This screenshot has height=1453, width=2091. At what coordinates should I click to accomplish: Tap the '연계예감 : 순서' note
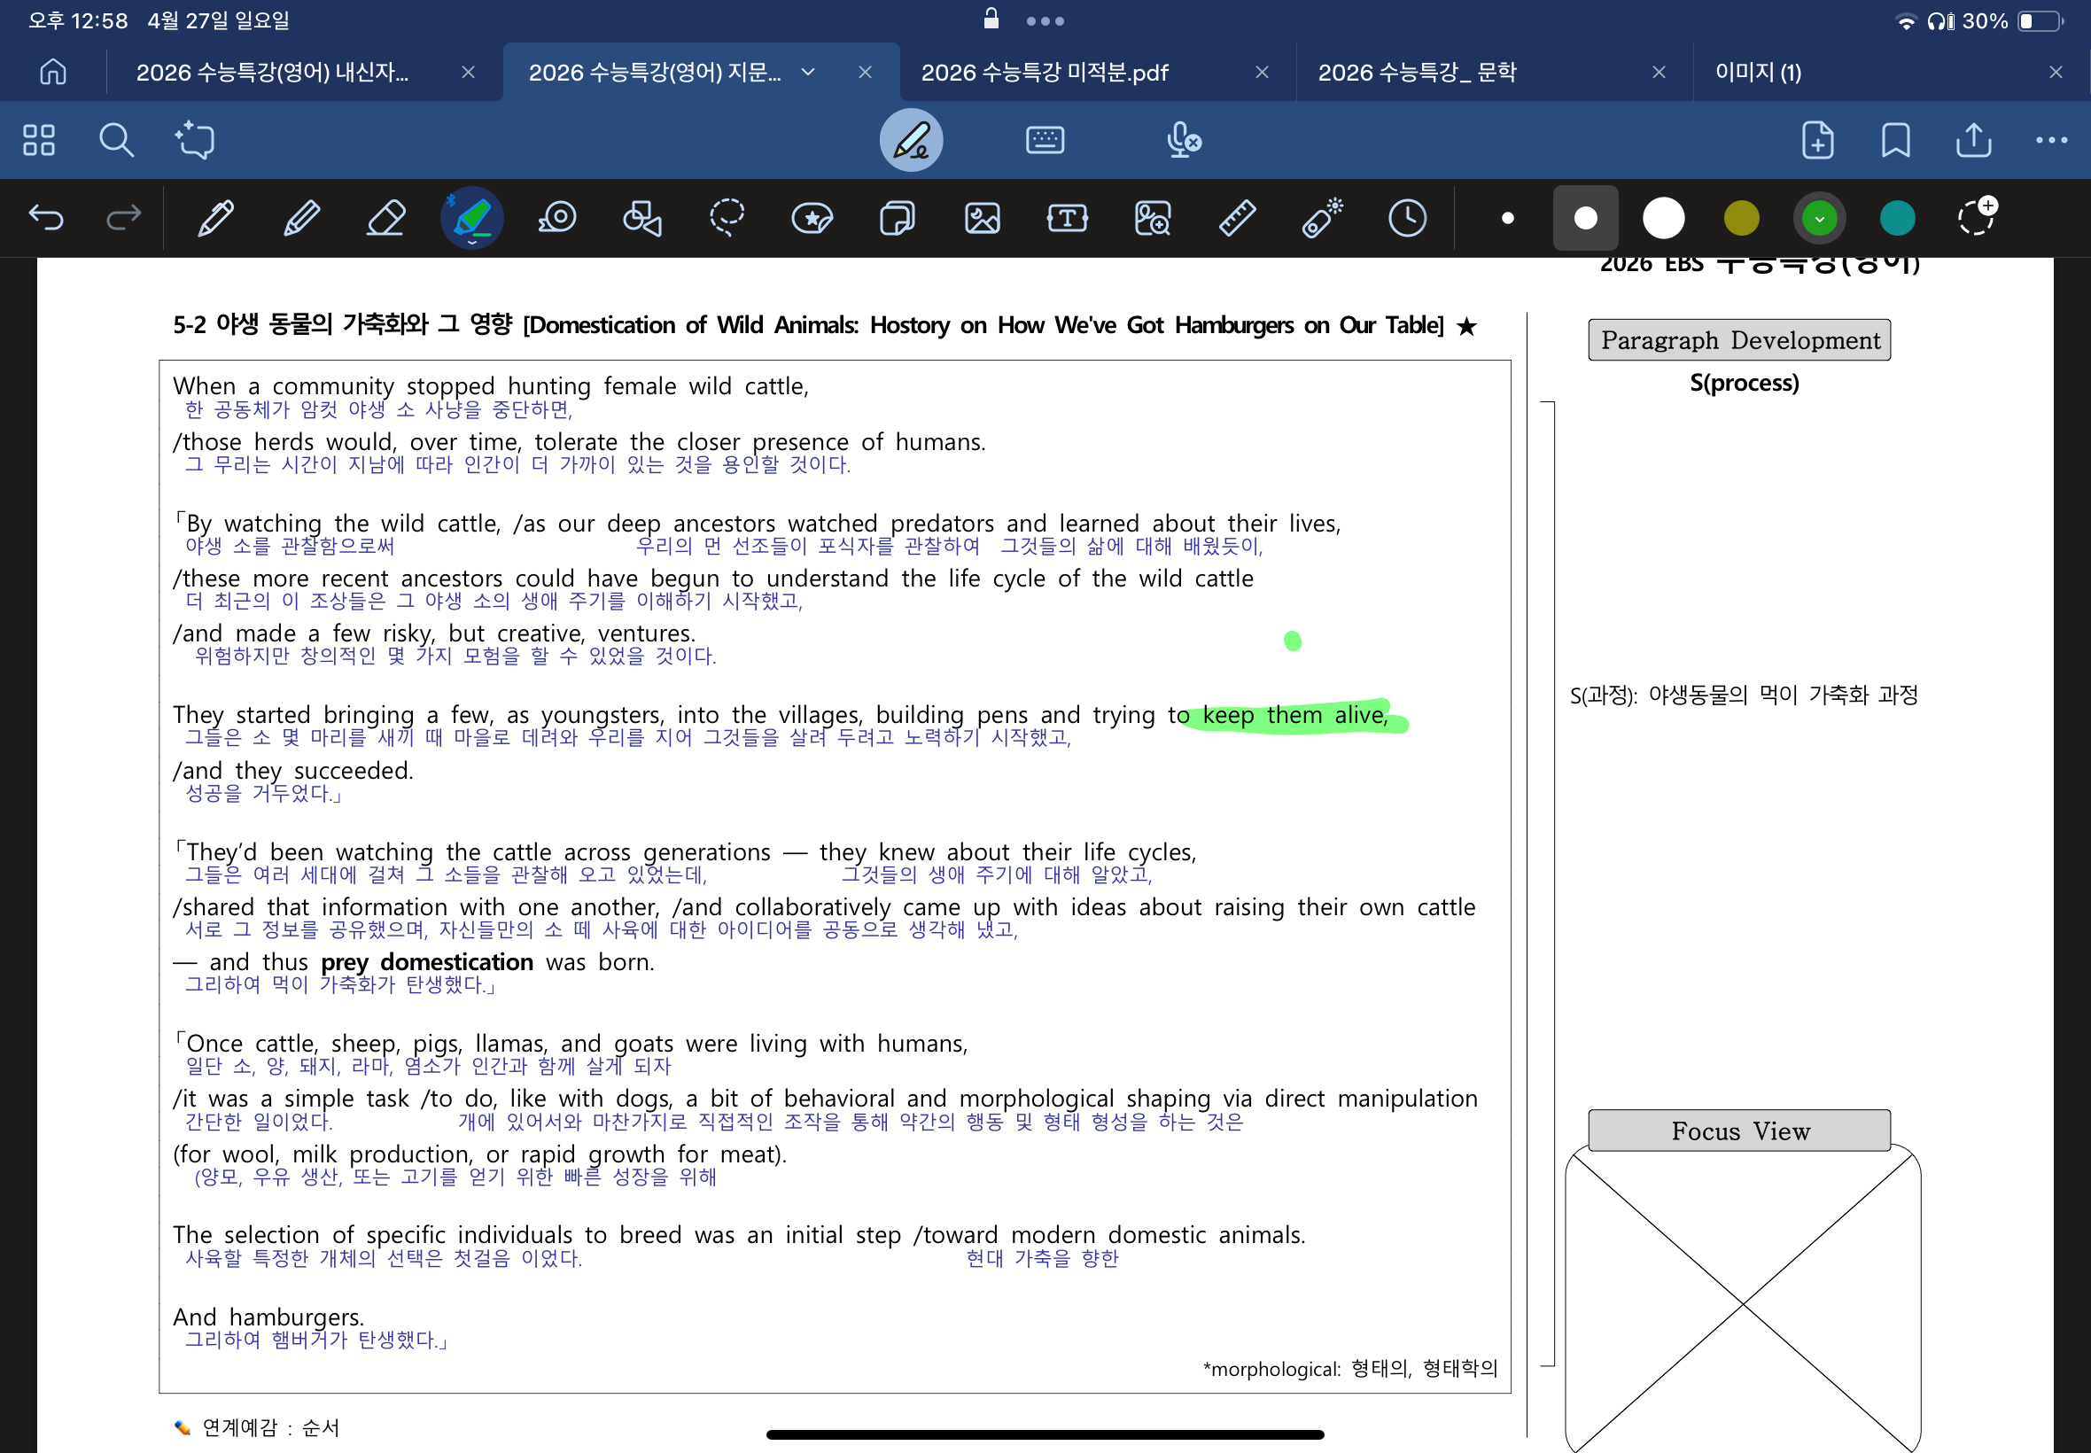click(258, 1427)
